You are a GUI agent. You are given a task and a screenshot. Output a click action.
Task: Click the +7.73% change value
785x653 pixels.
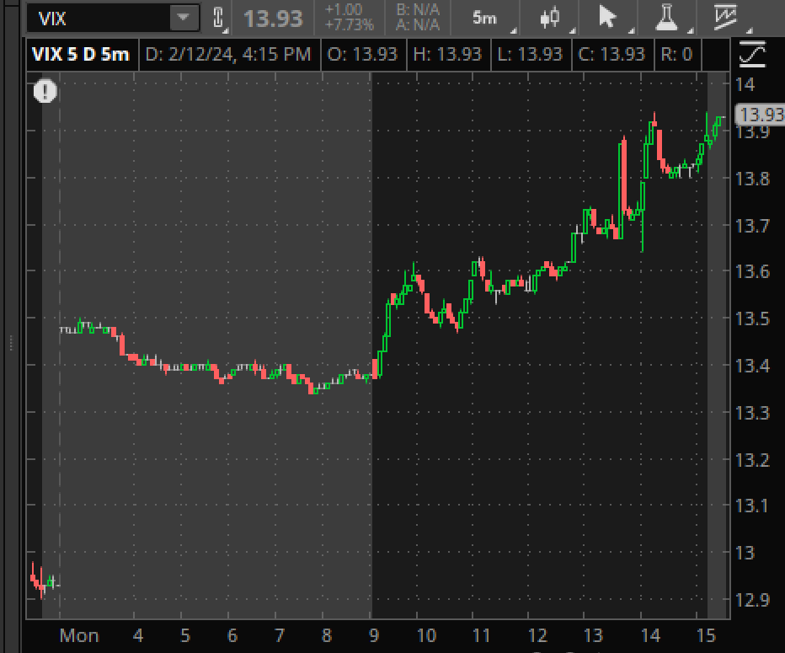pyautogui.click(x=350, y=25)
